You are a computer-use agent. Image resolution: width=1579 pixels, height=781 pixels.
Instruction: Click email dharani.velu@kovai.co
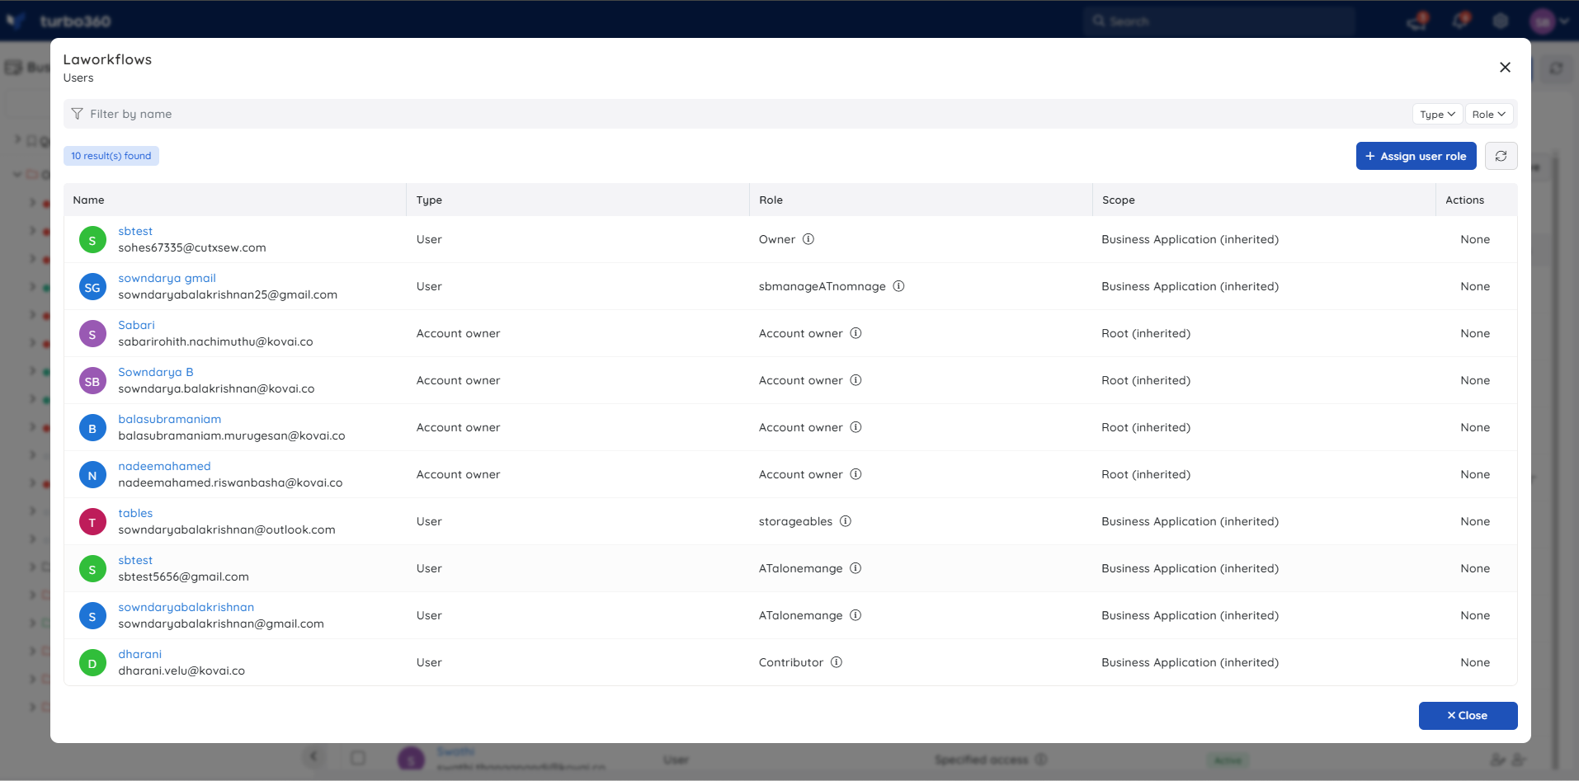coord(181,670)
